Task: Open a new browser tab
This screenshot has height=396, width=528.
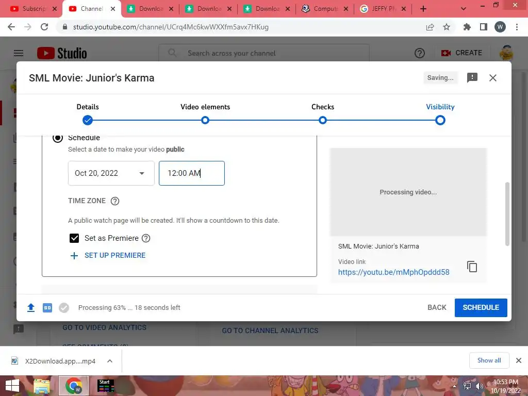Action: pyautogui.click(x=423, y=9)
